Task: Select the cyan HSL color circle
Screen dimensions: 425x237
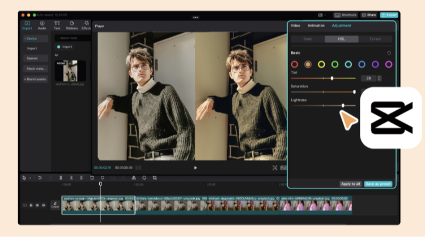Action: pos(348,64)
